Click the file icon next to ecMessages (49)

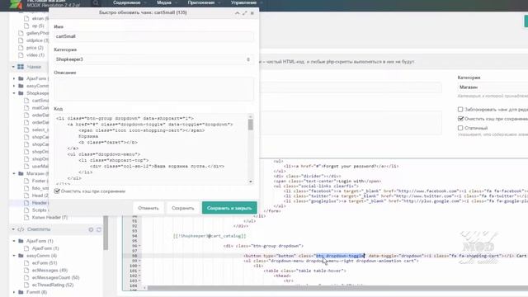pyautogui.click(x=26, y=270)
